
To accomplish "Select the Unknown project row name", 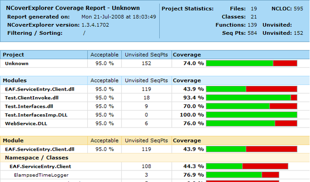I will pyautogui.click(x=17, y=63).
